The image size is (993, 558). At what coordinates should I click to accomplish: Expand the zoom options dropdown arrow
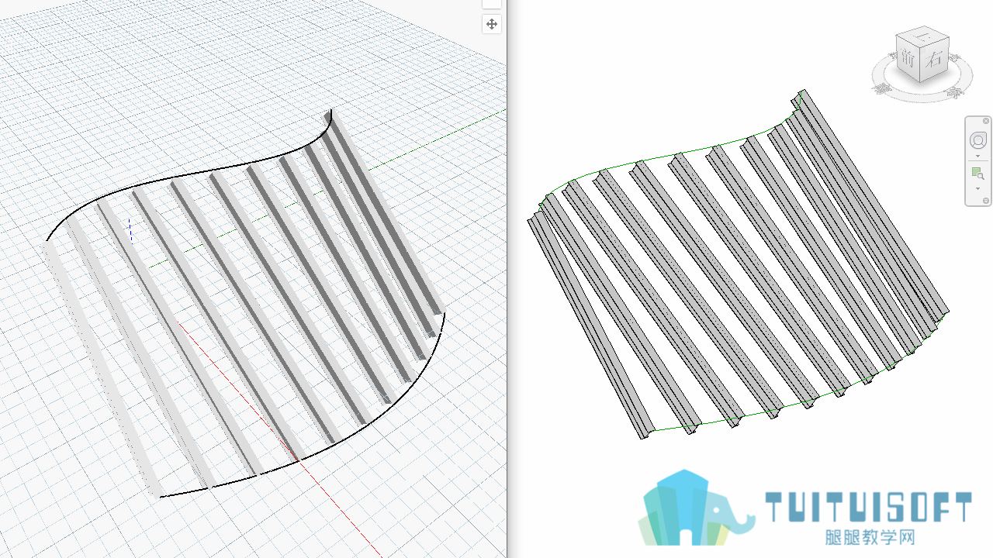tap(978, 188)
